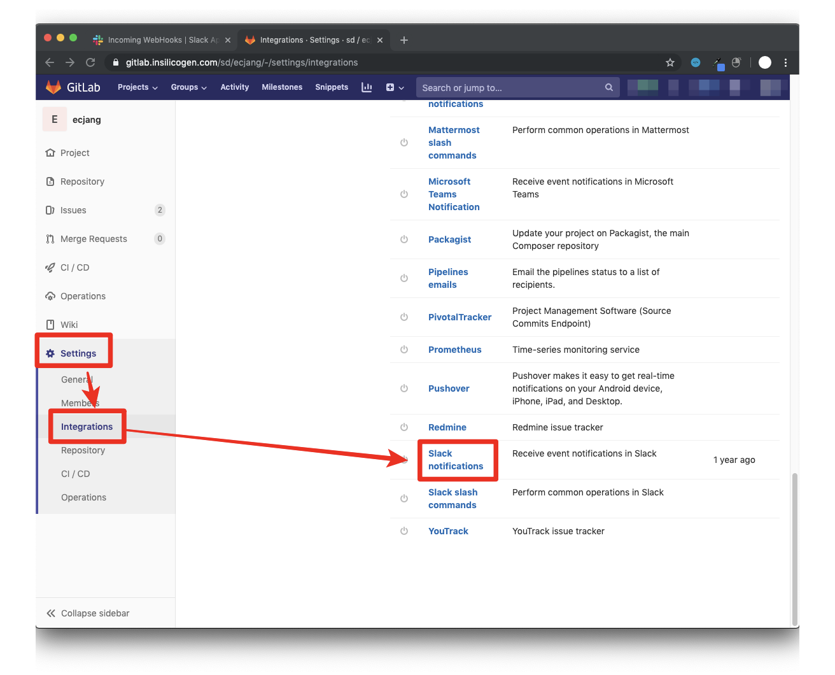Focus the Search or jump to field

(x=517, y=87)
